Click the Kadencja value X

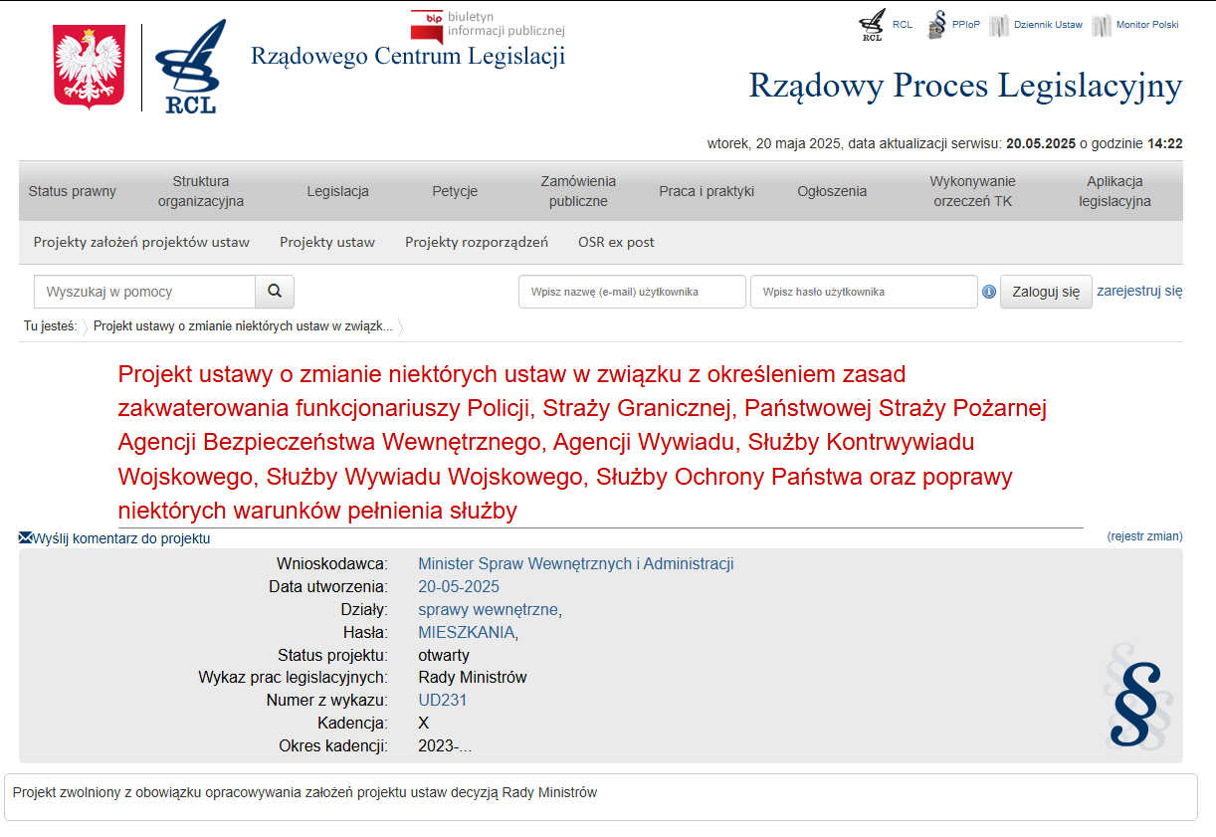pyautogui.click(x=424, y=724)
